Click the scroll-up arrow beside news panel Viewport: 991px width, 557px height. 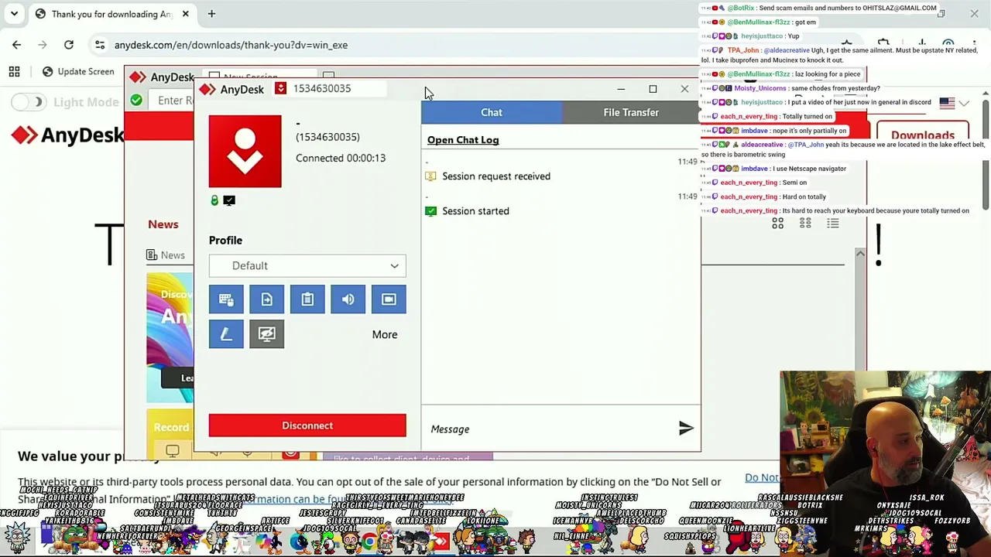click(860, 255)
